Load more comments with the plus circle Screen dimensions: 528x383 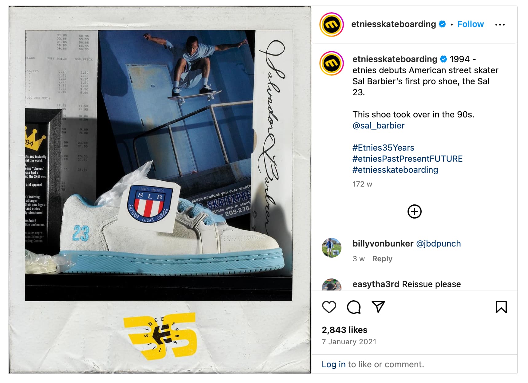click(x=414, y=211)
